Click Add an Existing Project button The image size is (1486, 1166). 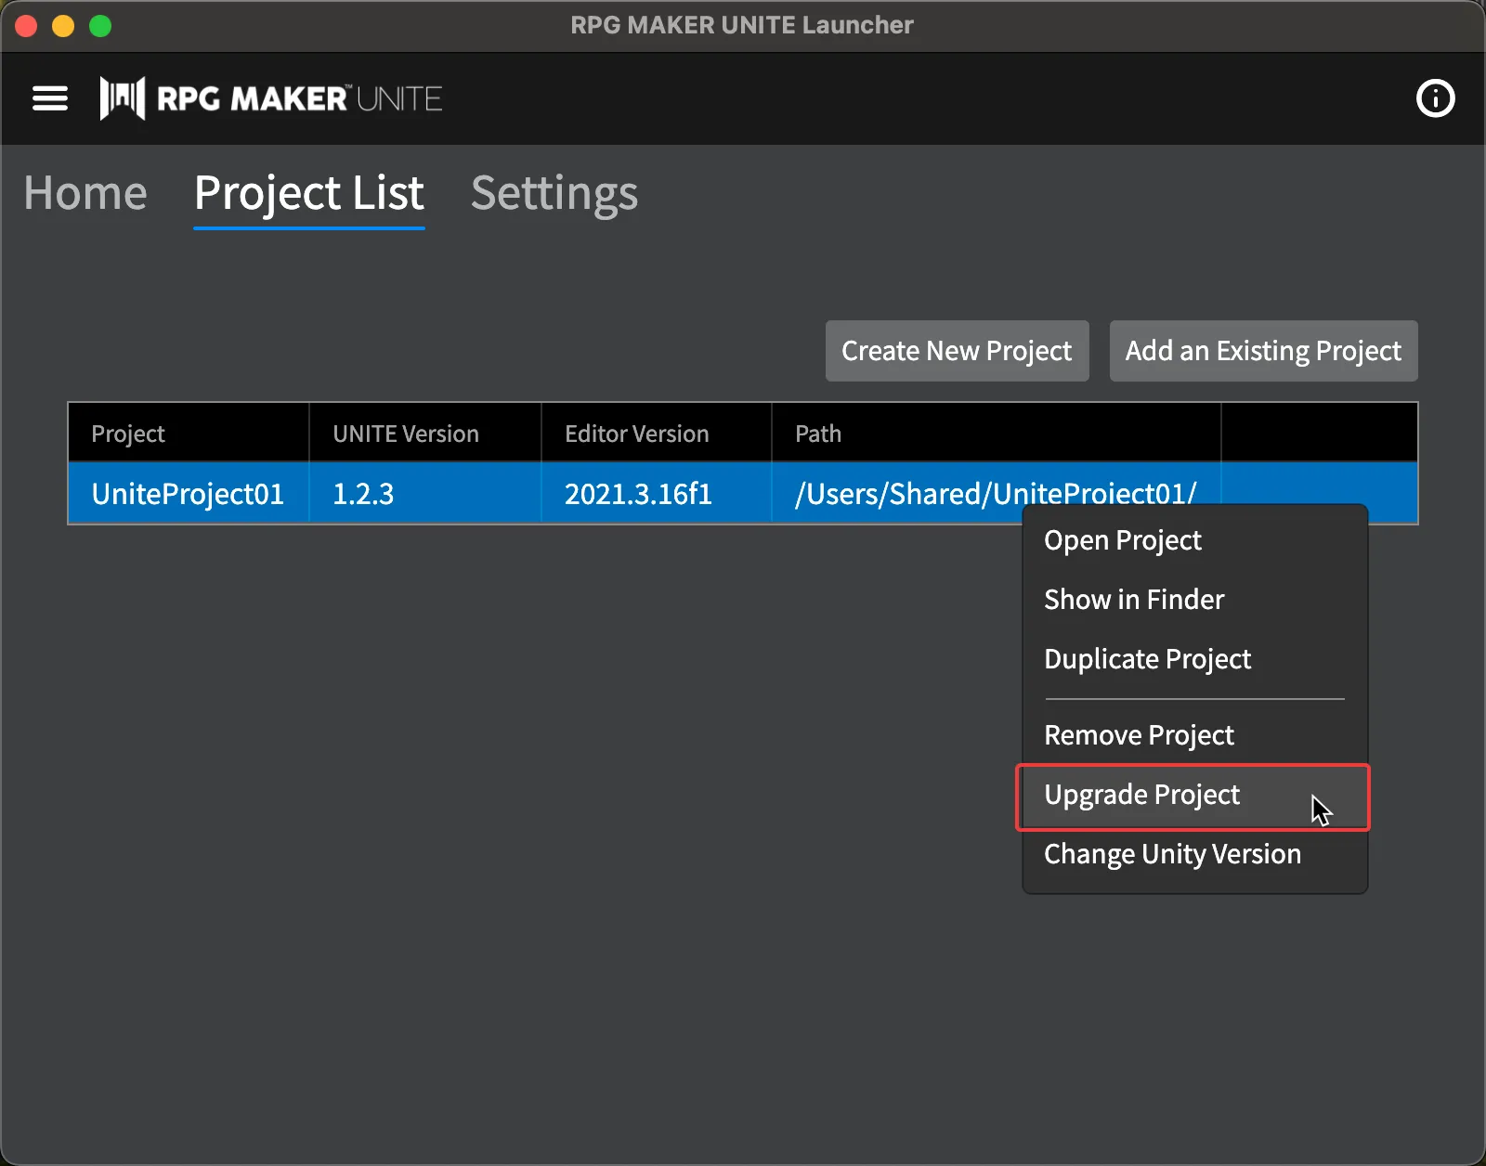1263,351
